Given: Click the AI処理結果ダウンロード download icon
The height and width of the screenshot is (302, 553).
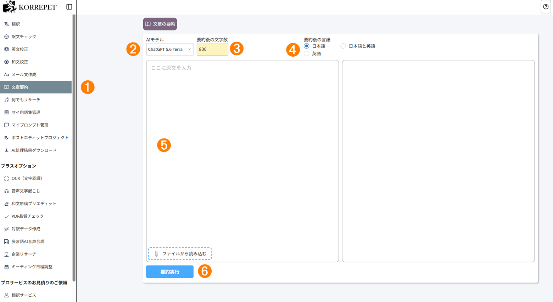Looking at the screenshot, I should [x=6, y=150].
